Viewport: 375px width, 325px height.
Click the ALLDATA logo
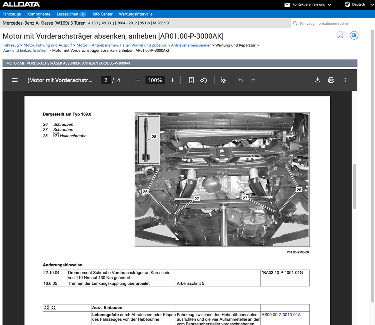coord(21,4)
